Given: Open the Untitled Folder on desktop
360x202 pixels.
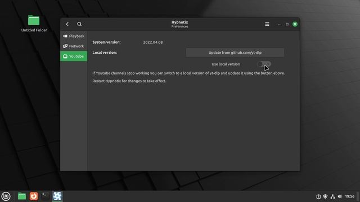Looking at the screenshot, I should click(34, 24).
